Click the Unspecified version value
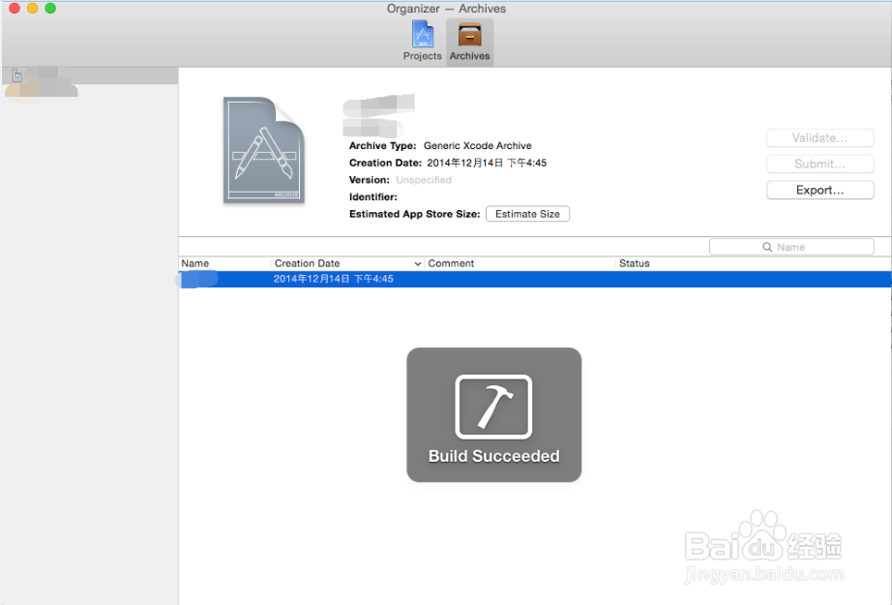Image resolution: width=892 pixels, height=605 pixels. 424,180
